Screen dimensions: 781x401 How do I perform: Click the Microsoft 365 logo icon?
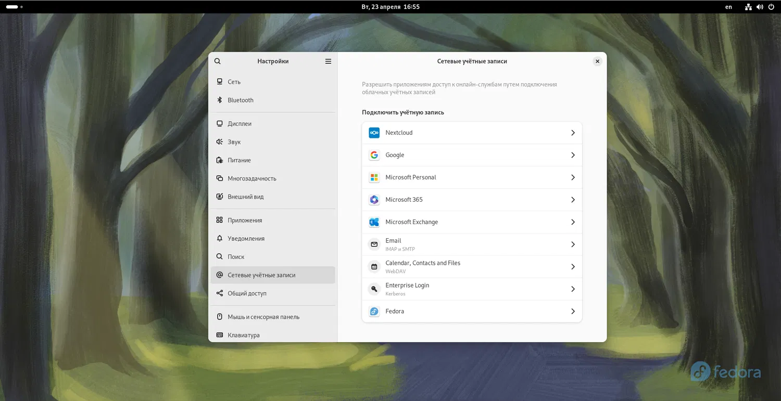pyautogui.click(x=374, y=200)
